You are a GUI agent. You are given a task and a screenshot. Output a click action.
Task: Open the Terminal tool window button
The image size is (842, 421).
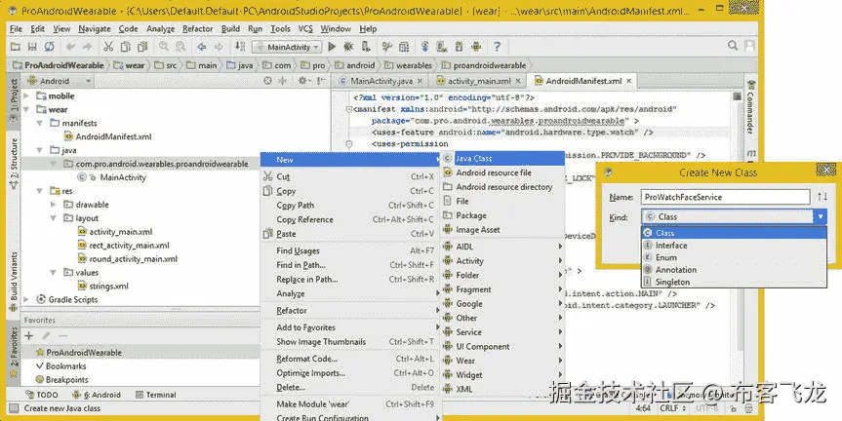(x=156, y=395)
